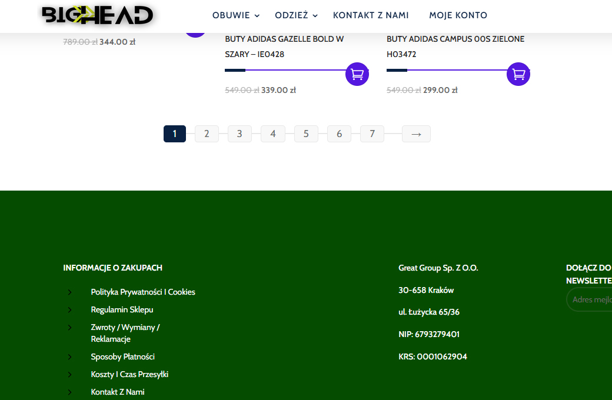The image size is (612, 400).
Task: Click chevron beside Kontakt Z Nami footer link
Action: click(x=70, y=392)
